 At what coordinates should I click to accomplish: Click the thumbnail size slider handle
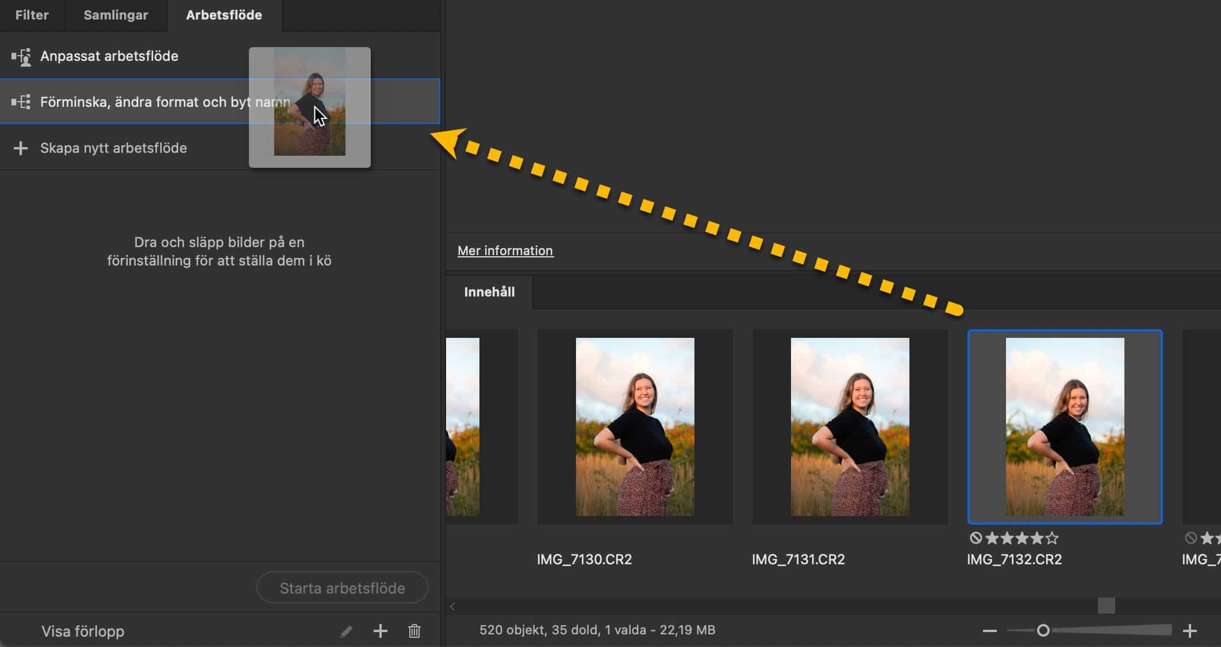pyautogui.click(x=1043, y=630)
